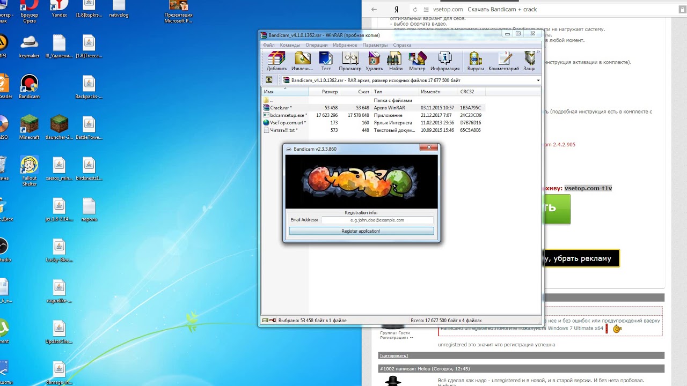The width and height of the screenshot is (687, 386).
Task: Select the Найти (Find) binoculars icon
Action: pyautogui.click(x=396, y=61)
